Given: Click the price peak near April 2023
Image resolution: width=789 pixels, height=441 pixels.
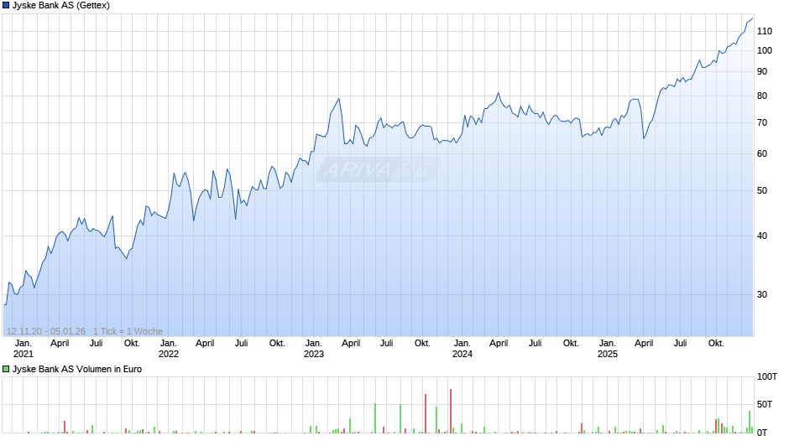Looking at the screenshot, I should point(338,99).
